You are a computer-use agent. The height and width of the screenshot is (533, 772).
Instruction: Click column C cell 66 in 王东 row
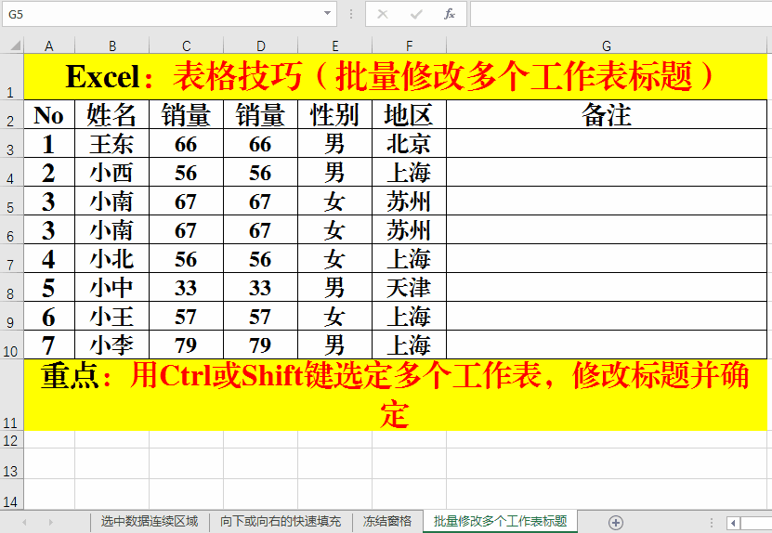coord(186,144)
